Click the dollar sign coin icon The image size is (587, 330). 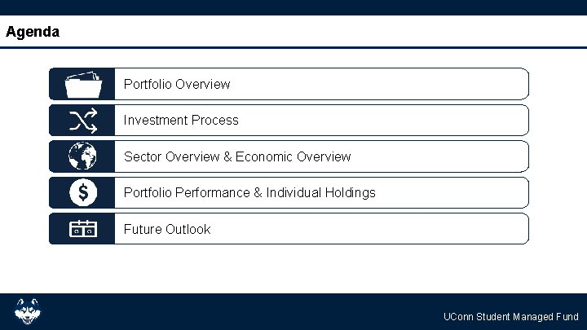tap(82, 193)
